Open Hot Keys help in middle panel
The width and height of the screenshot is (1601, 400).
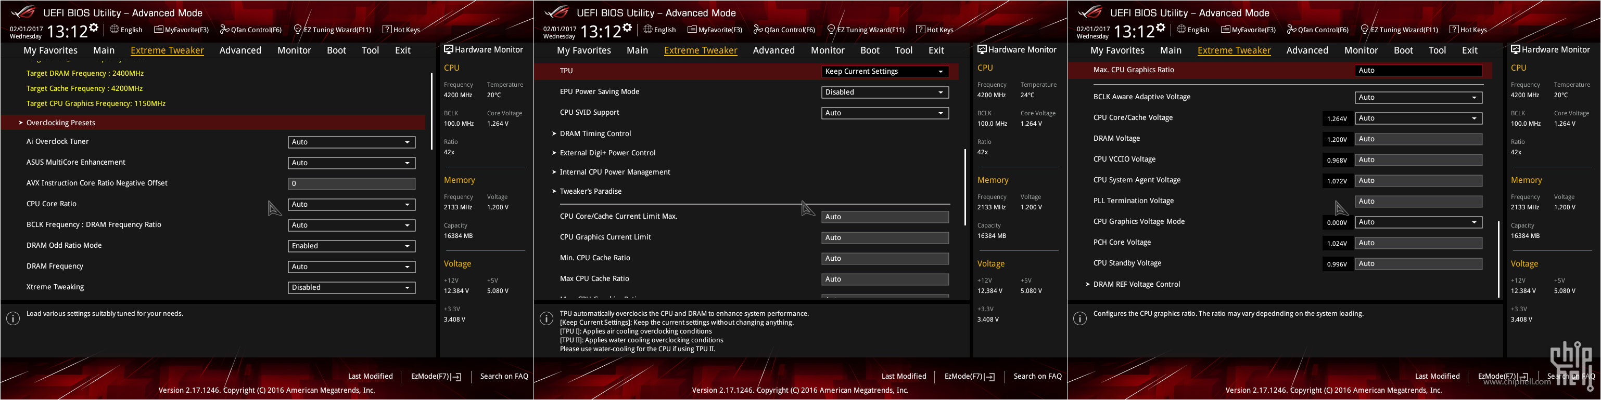(x=935, y=30)
